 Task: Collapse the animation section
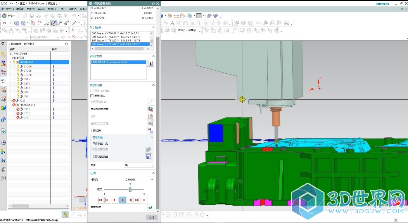point(153,173)
